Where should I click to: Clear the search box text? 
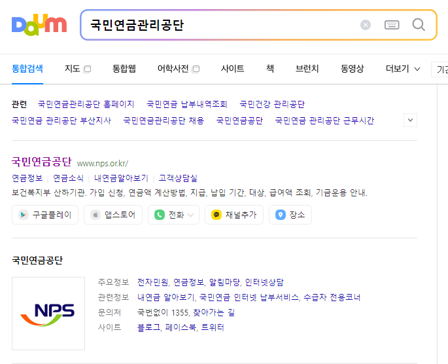click(366, 25)
